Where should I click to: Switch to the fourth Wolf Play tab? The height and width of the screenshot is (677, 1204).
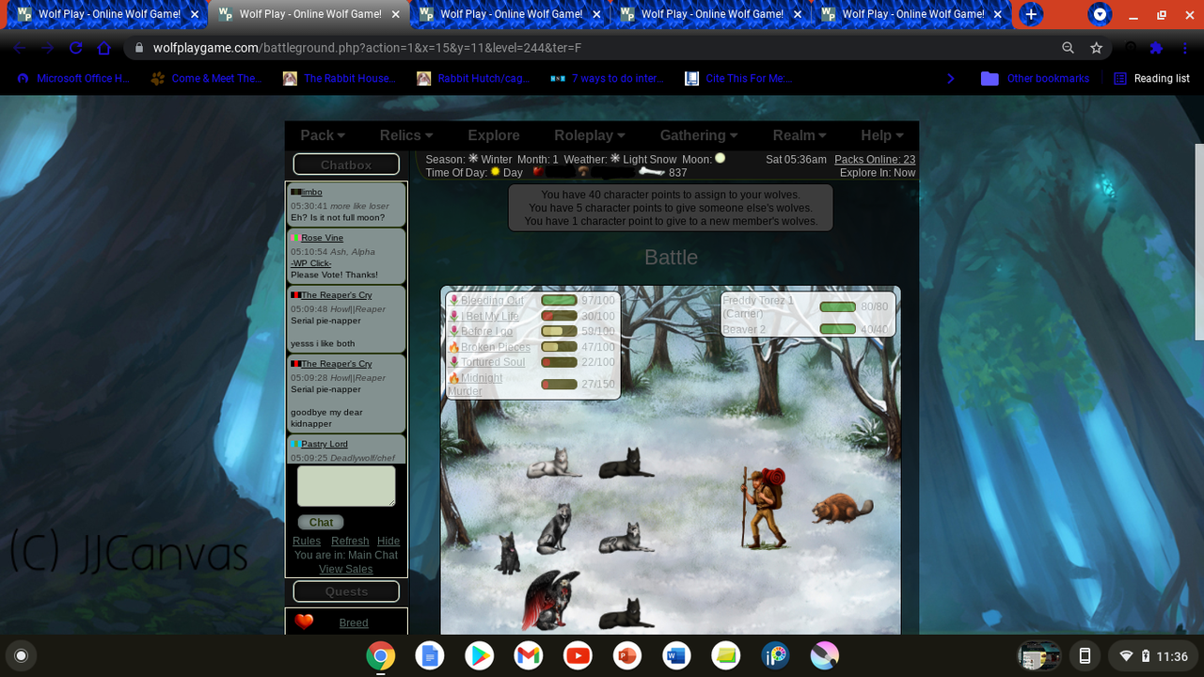click(711, 14)
